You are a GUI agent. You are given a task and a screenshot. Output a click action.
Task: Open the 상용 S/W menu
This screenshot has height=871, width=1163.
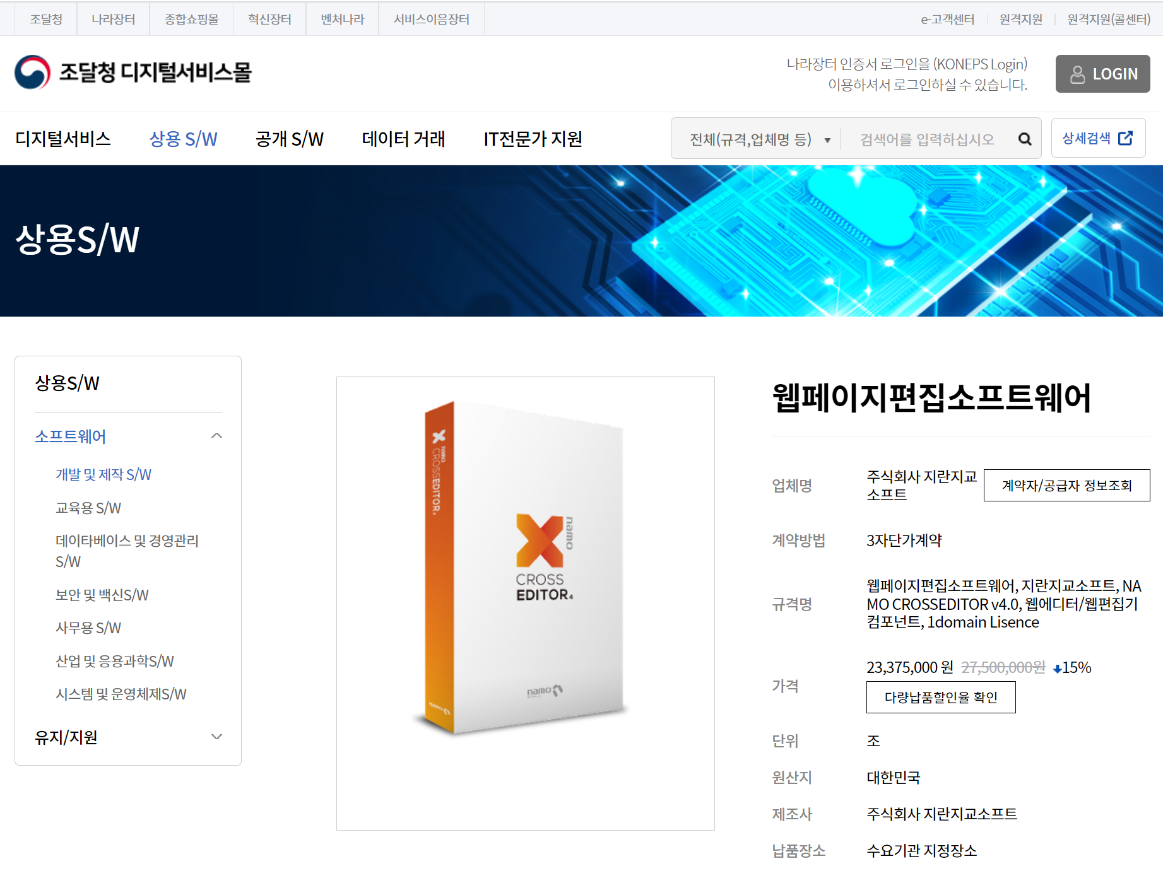click(183, 139)
